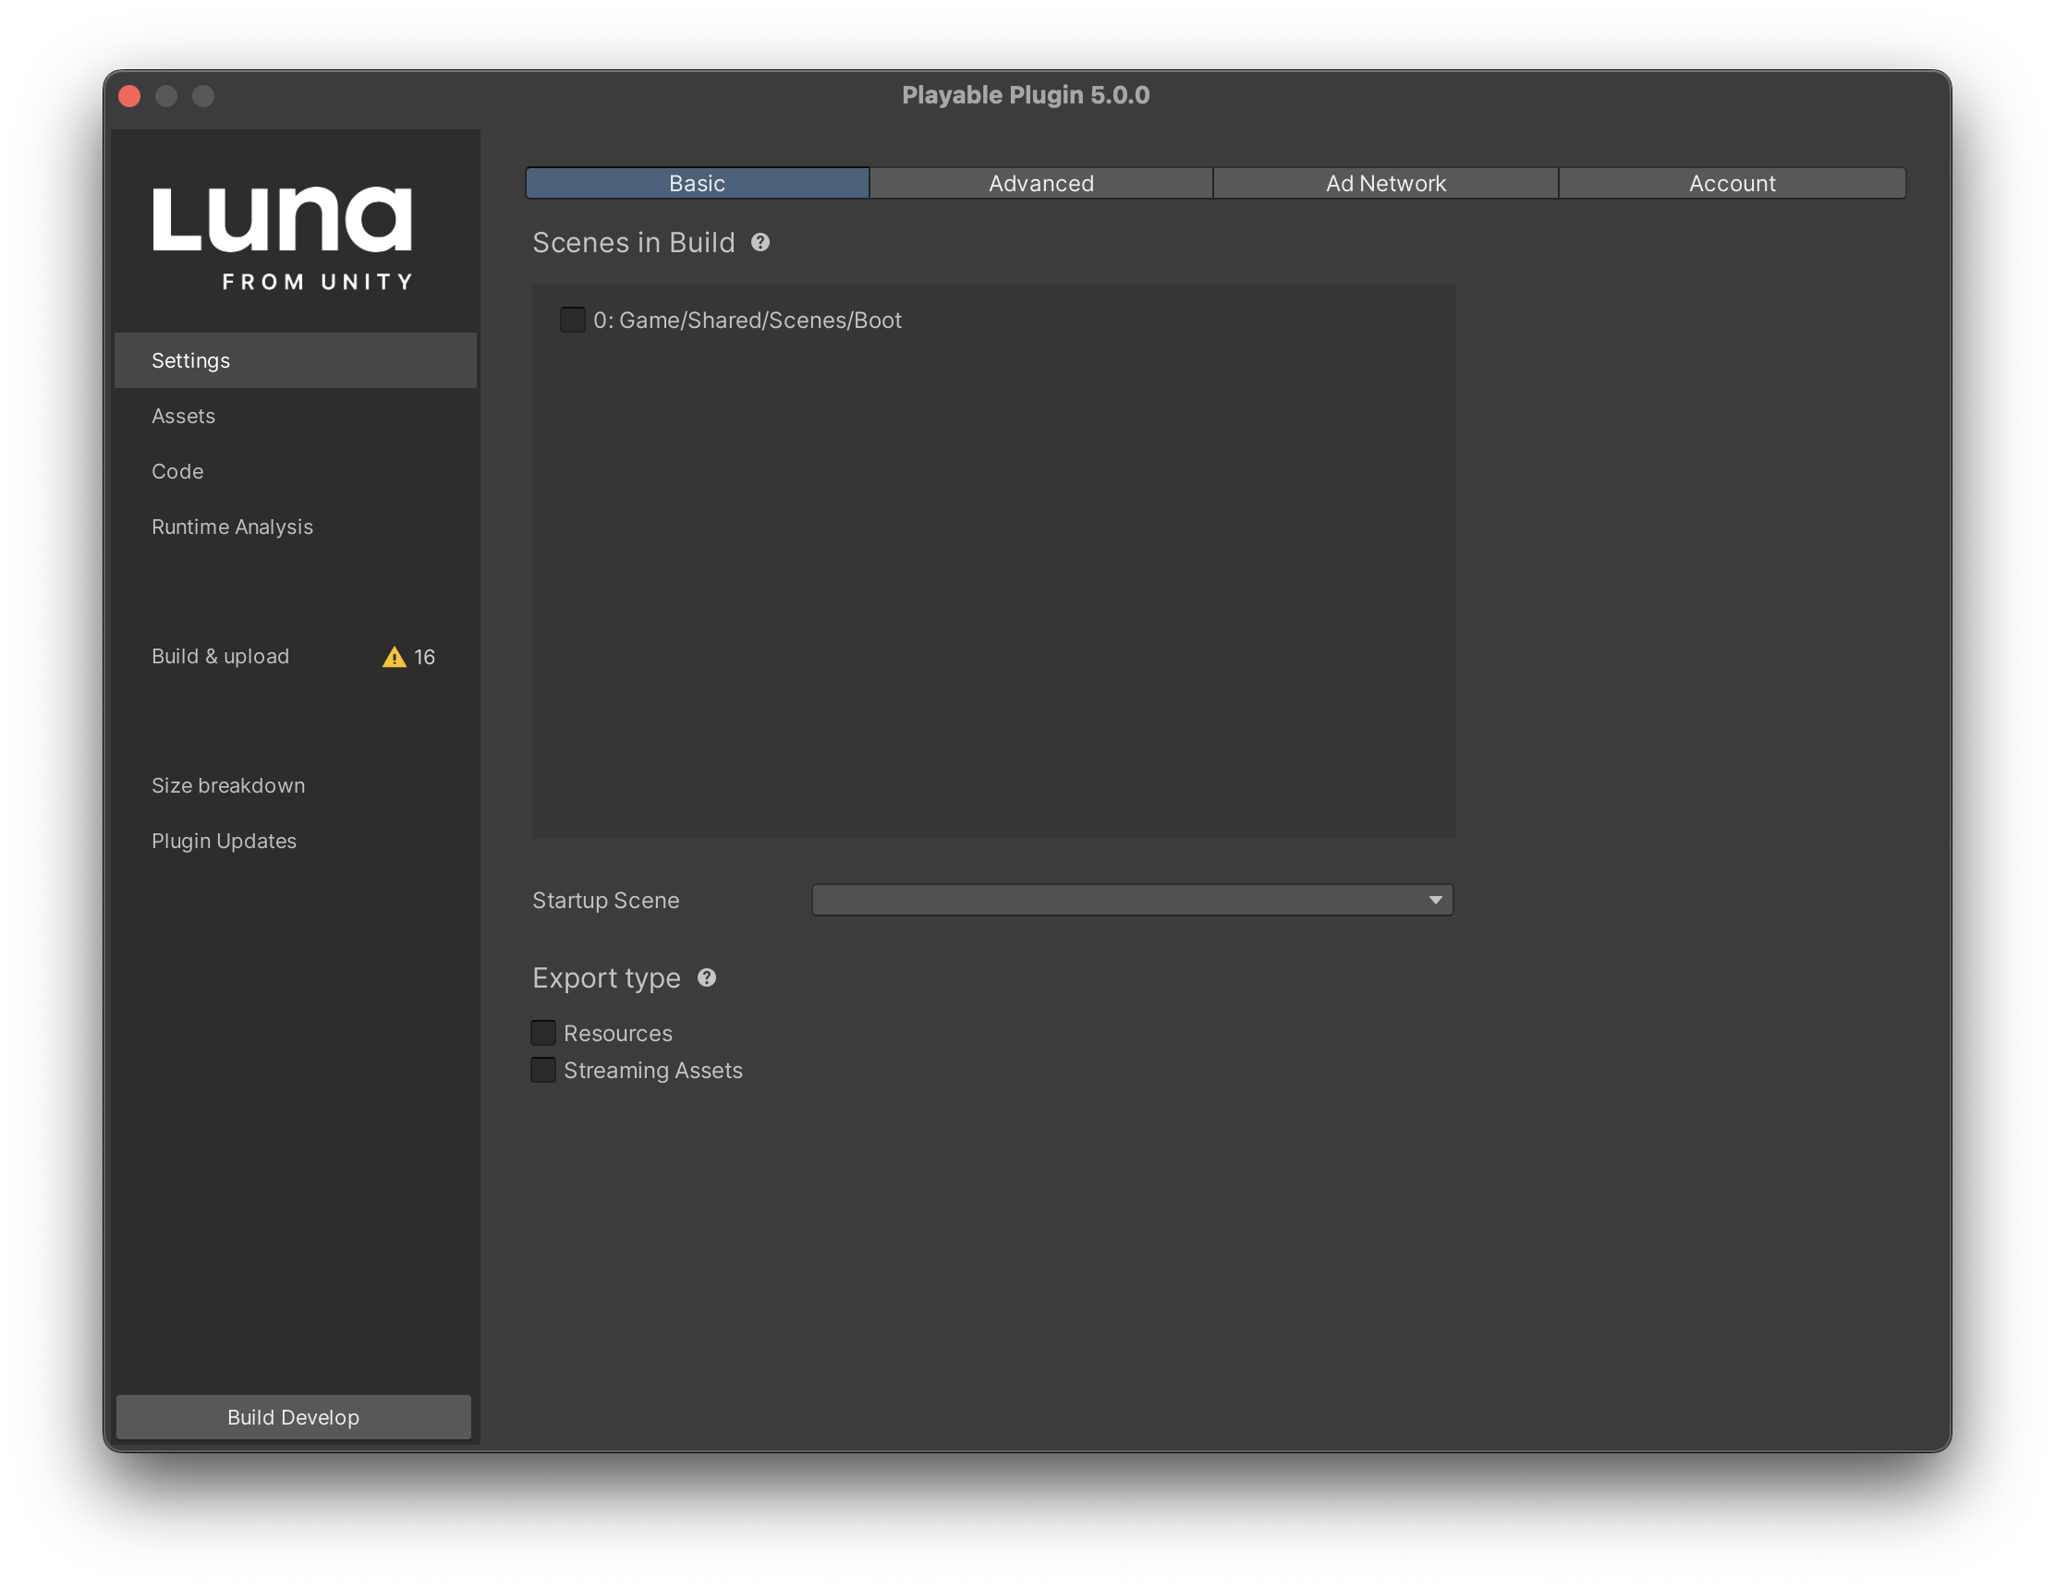2055x1589 pixels.
Task: Toggle the Boot scene checkbox
Action: (x=572, y=321)
